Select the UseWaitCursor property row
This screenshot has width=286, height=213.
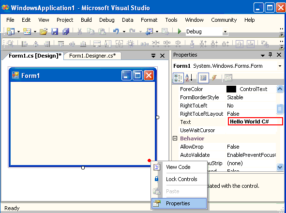coord(227,130)
